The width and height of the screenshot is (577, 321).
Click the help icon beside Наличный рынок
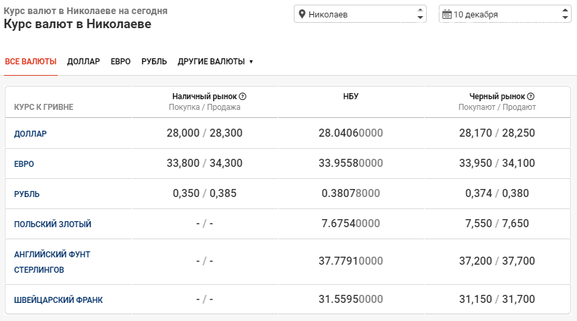click(243, 97)
